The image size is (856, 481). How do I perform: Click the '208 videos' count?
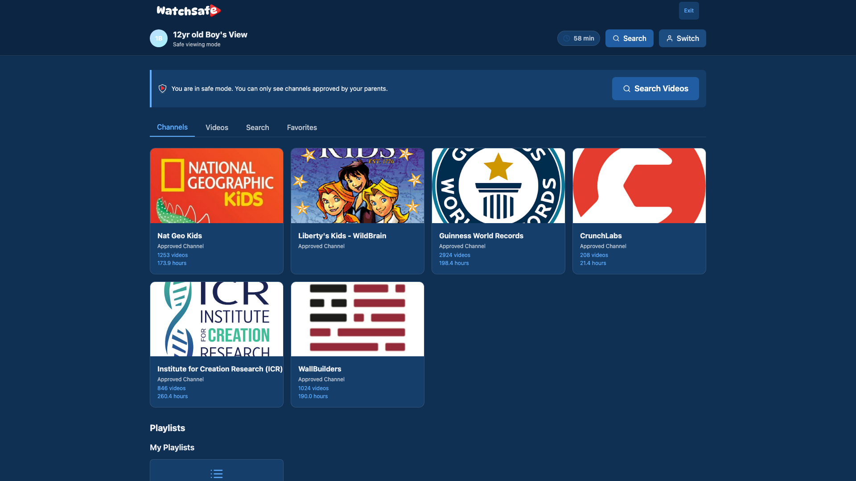point(594,255)
